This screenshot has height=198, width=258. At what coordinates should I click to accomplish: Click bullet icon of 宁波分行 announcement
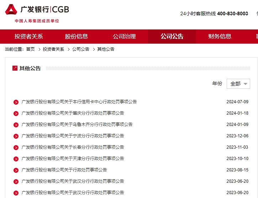point(16,136)
